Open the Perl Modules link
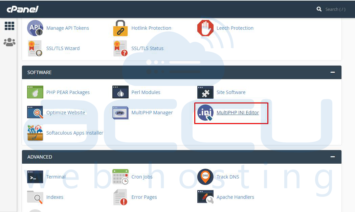Image resolution: width=355 pixels, height=212 pixels. point(146,92)
